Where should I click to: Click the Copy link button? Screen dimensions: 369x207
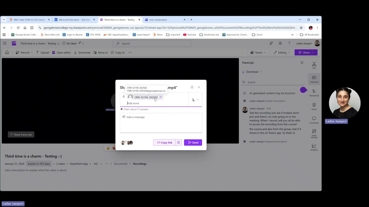[164, 143]
